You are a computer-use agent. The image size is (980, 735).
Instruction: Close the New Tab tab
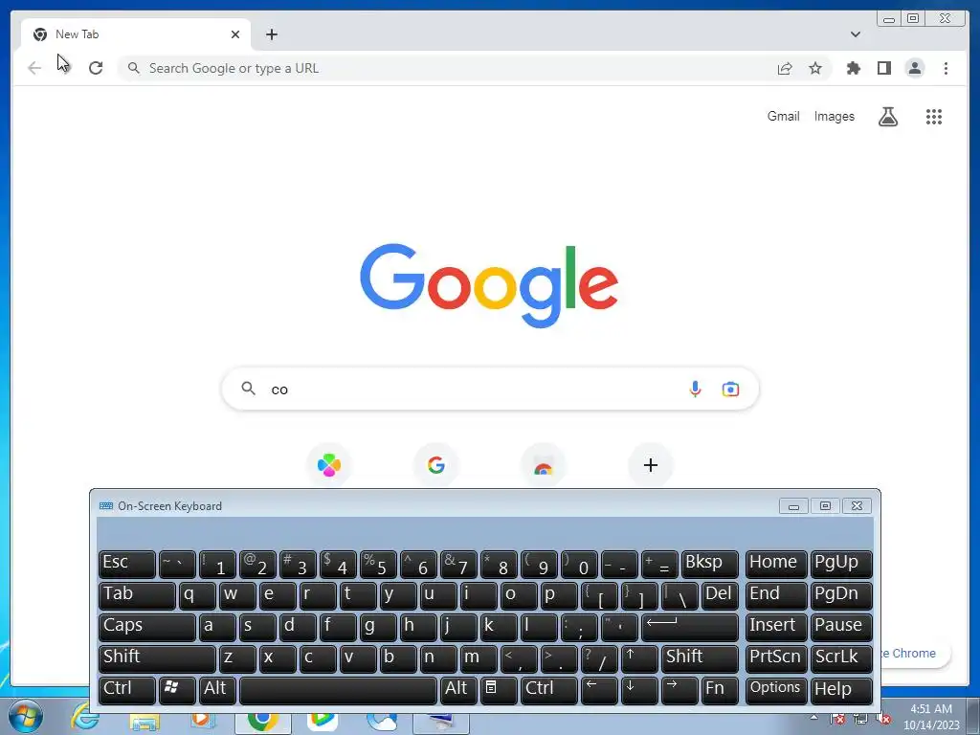[x=235, y=34]
